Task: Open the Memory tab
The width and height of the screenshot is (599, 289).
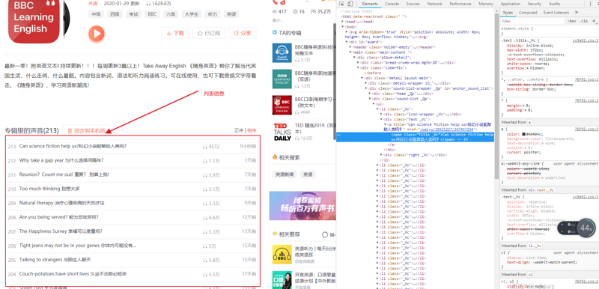Action: (485, 4)
